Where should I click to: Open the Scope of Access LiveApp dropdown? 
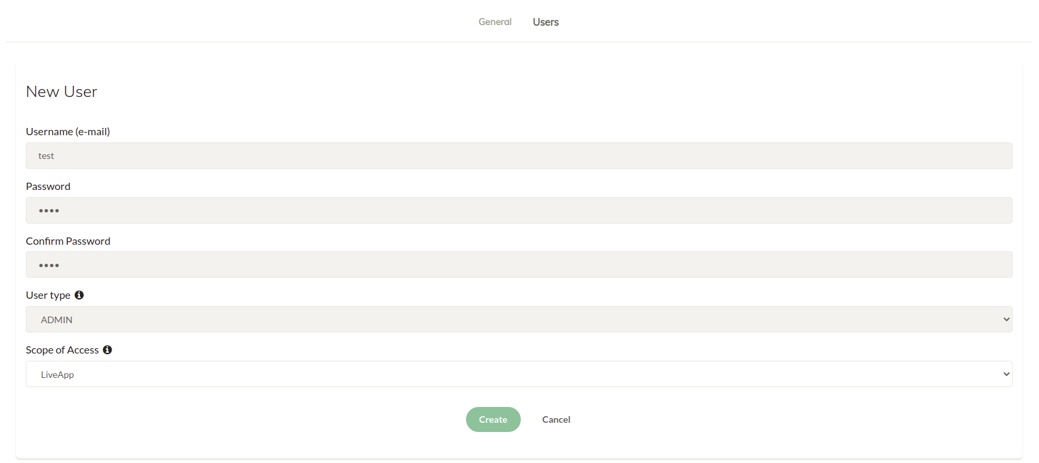click(519, 374)
